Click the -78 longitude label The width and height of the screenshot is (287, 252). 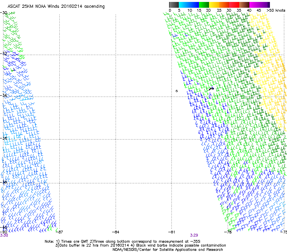(228, 232)
